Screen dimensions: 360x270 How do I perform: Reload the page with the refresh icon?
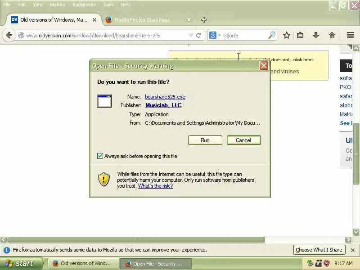pos(199,36)
